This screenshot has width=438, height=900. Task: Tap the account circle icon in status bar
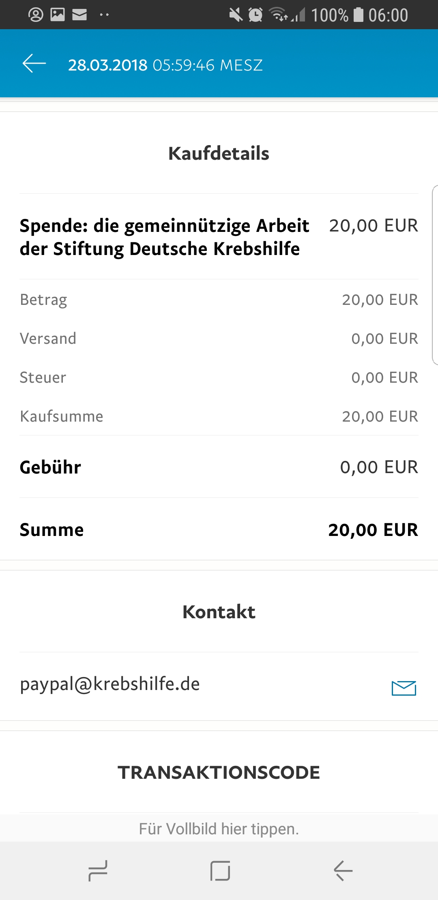36,15
